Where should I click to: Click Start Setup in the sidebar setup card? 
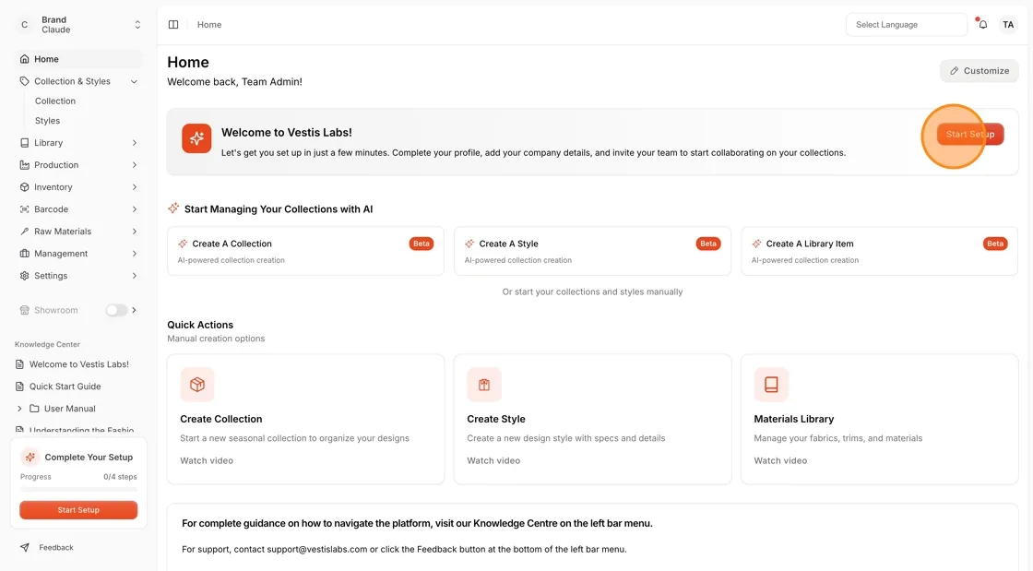(78, 510)
